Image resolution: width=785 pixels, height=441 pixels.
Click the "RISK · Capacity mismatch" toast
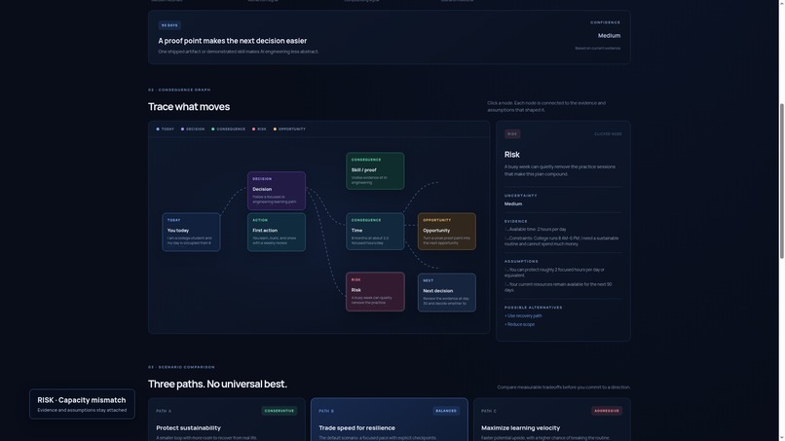82,404
